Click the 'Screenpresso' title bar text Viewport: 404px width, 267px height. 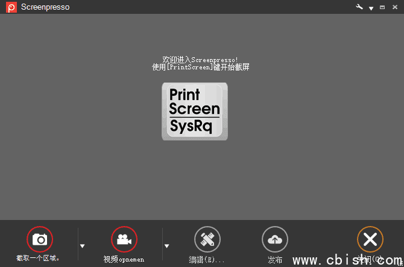[x=45, y=7]
